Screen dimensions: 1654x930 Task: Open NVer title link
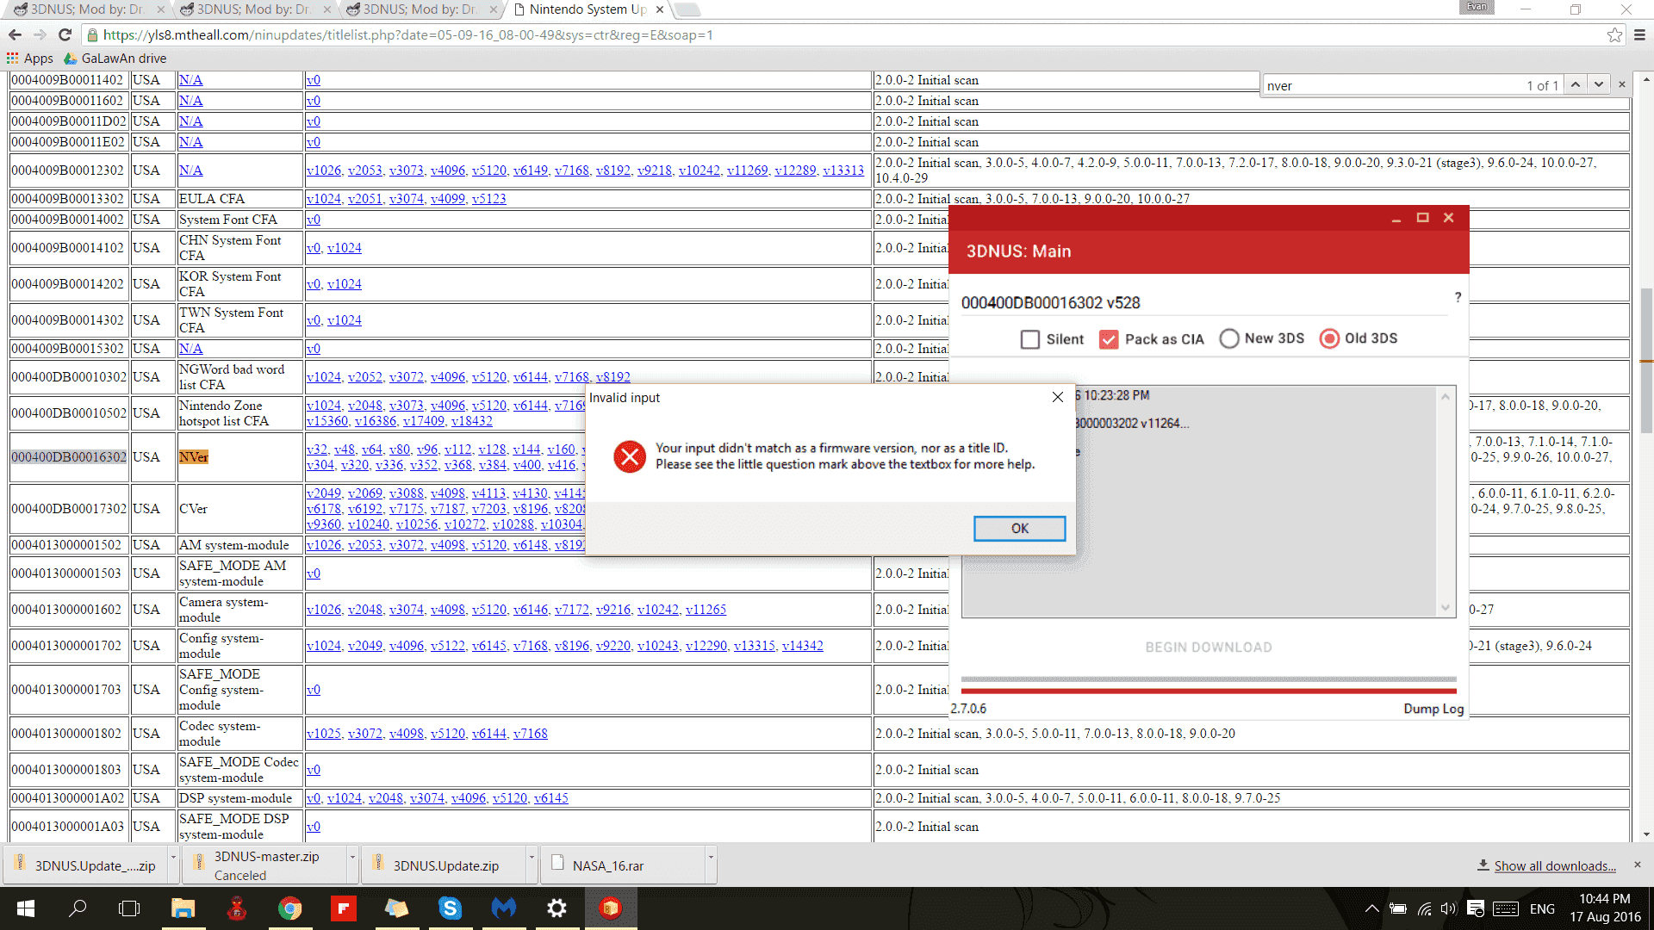193,456
